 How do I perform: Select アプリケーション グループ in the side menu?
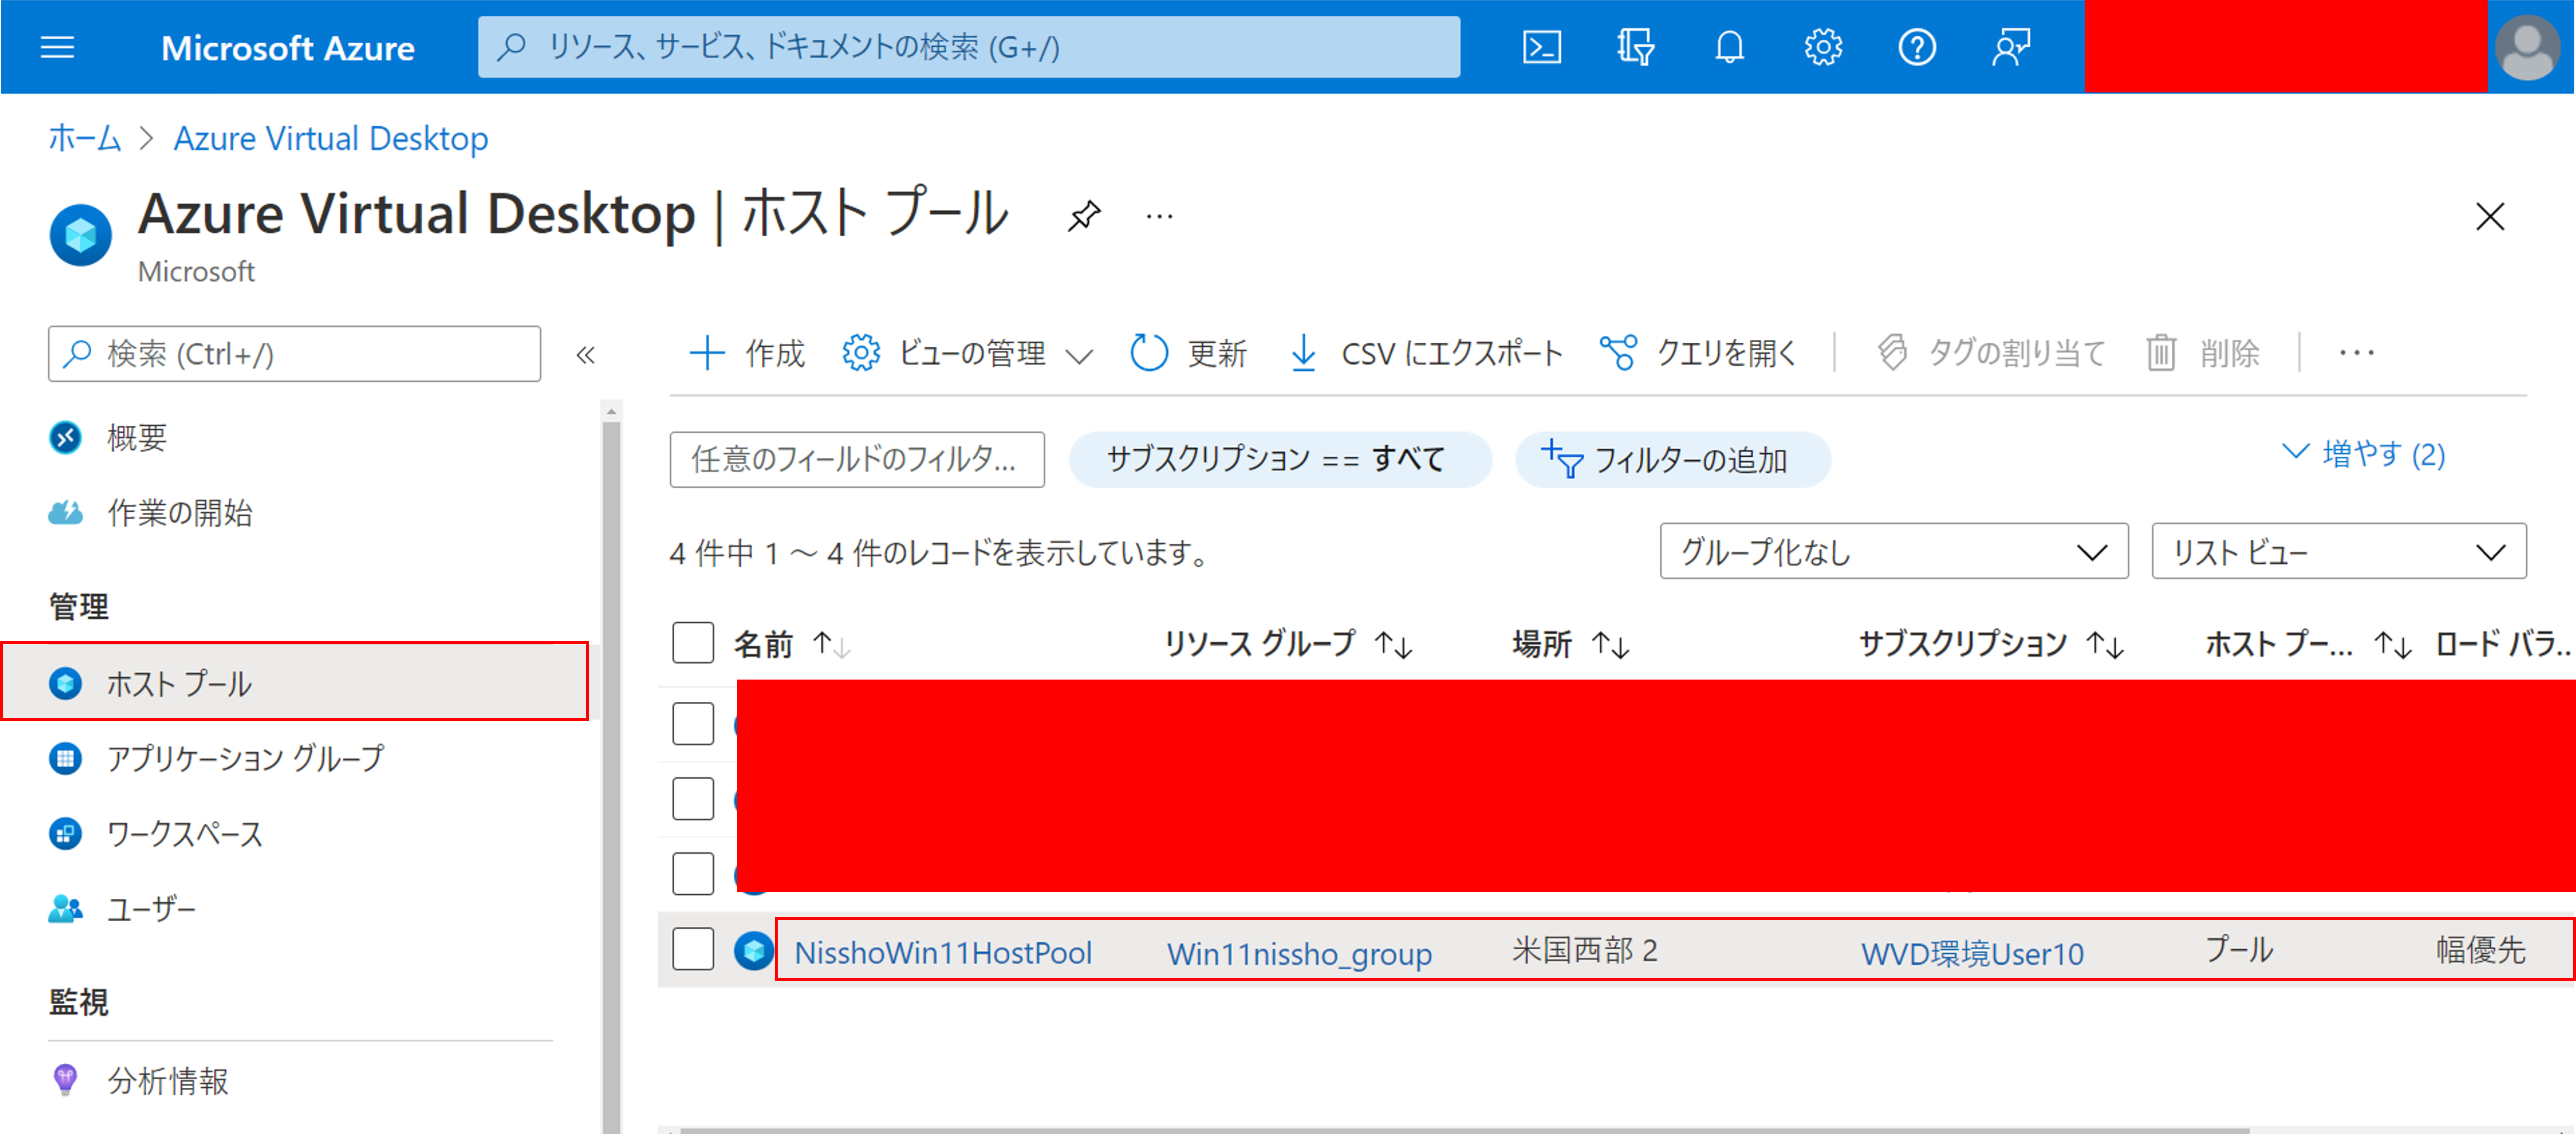pos(245,758)
